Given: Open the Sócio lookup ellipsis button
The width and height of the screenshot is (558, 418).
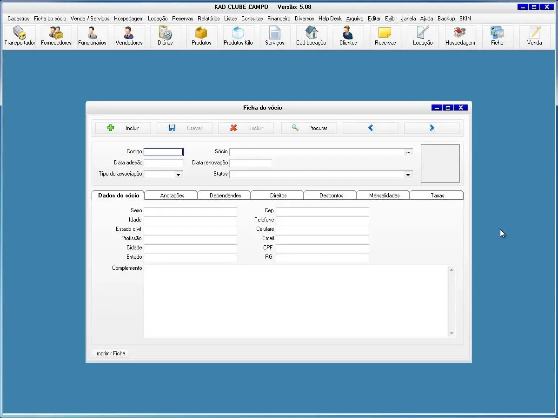Looking at the screenshot, I should click(408, 152).
